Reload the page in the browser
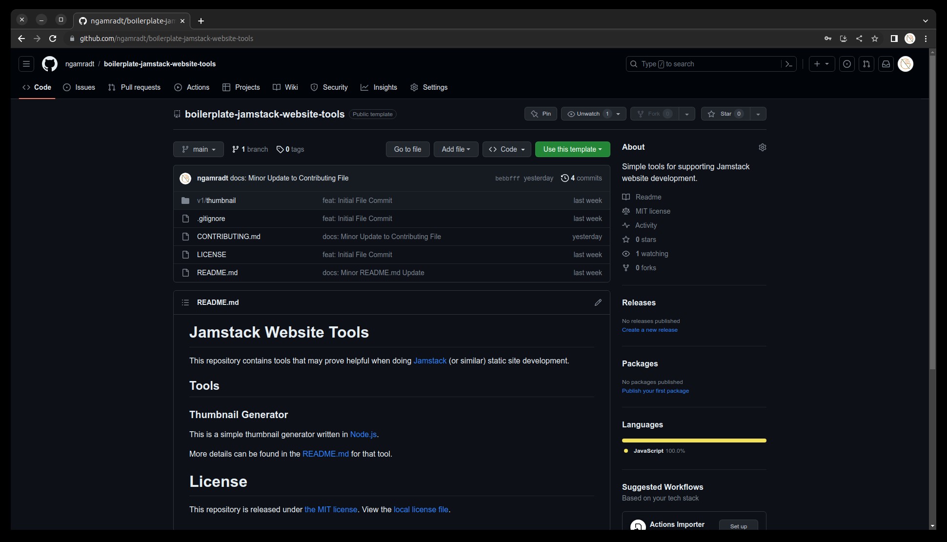This screenshot has width=947, height=542. click(x=53, y=39)
